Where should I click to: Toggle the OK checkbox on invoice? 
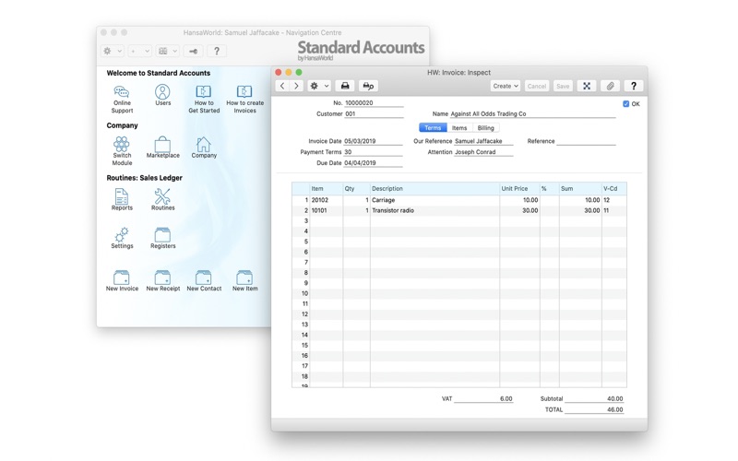[626, 104]
